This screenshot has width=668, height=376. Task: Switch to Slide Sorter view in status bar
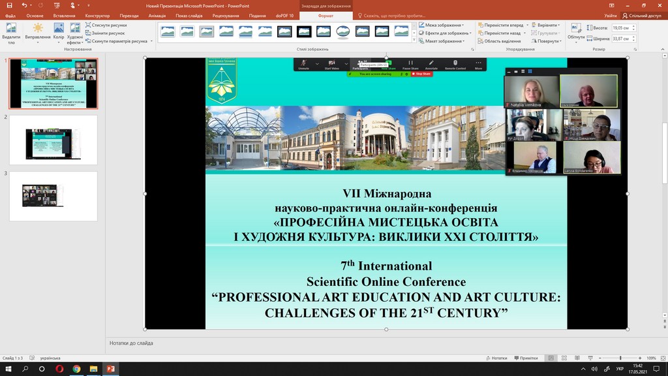tap(566, 358)
